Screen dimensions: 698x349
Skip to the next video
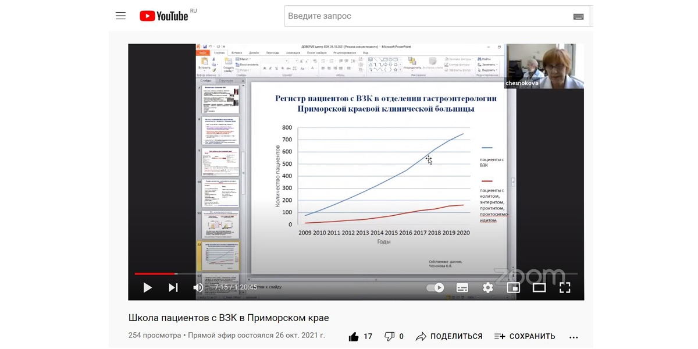coord(173,287)
